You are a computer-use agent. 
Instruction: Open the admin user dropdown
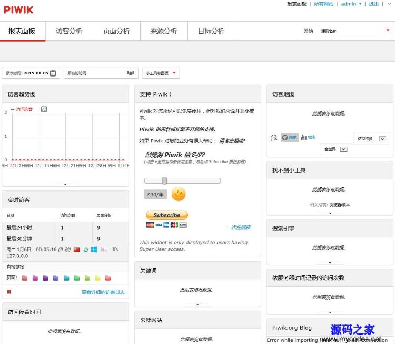[351, 4]
